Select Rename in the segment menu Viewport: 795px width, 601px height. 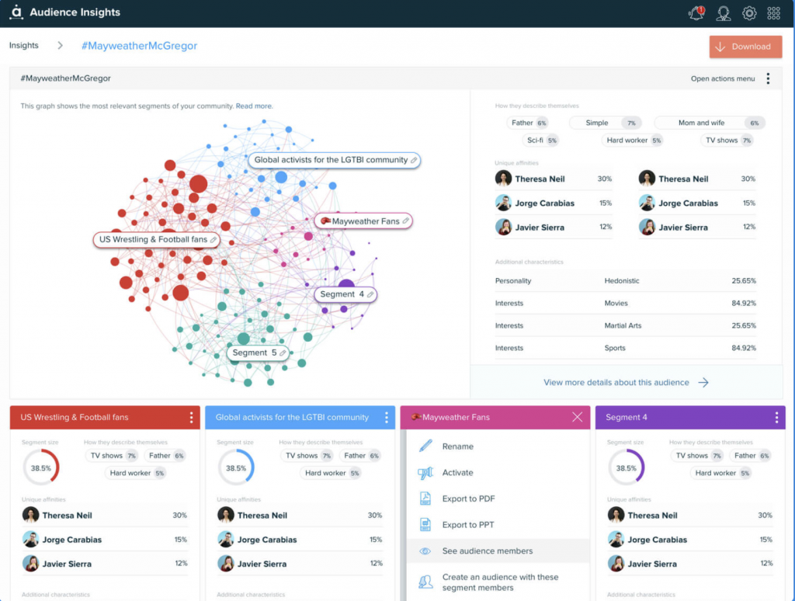tap(457, 446)
